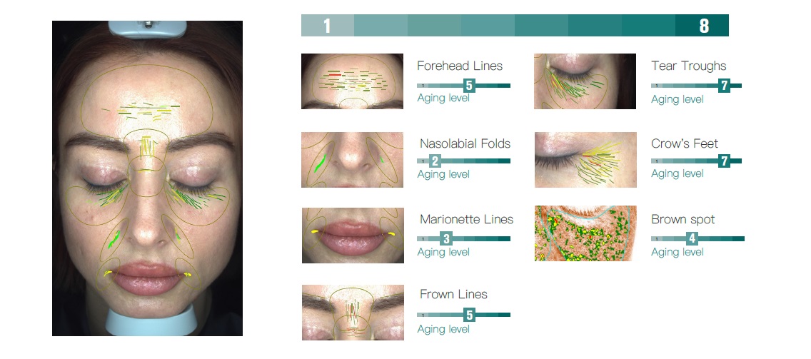Image resolution: width=811 pixels, height=359 pixels.
Task: Click level 7 marker on Crow's Feet slider
Action: pos(724,161)
